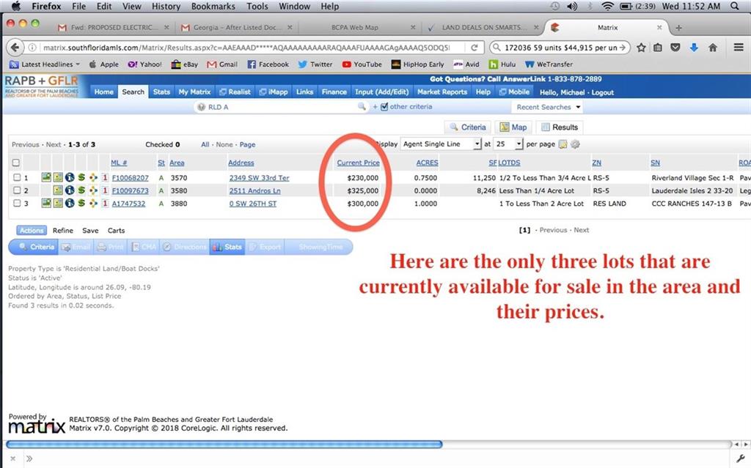Open the Market Reports menu tab
Screen dimensions: 751x468
(x=444, y=92)
